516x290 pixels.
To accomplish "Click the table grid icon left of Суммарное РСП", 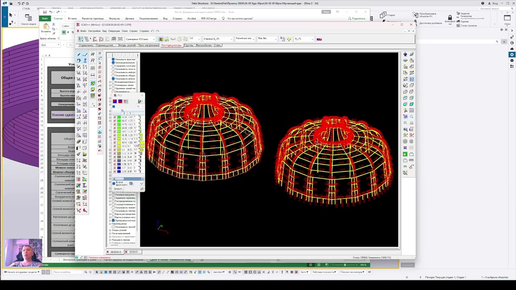I will coord(120,39).
